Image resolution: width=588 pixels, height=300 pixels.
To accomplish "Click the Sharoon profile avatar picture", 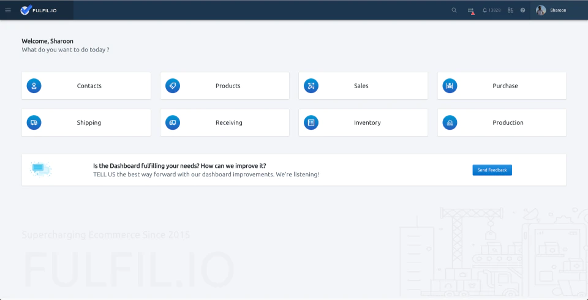I will [541, 10].
